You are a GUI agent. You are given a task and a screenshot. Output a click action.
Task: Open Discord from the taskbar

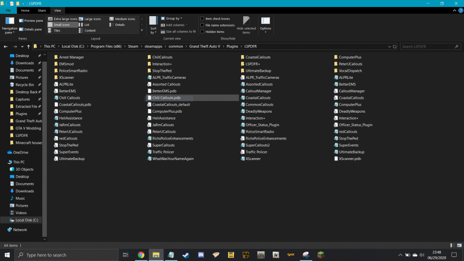pos(201,255)
